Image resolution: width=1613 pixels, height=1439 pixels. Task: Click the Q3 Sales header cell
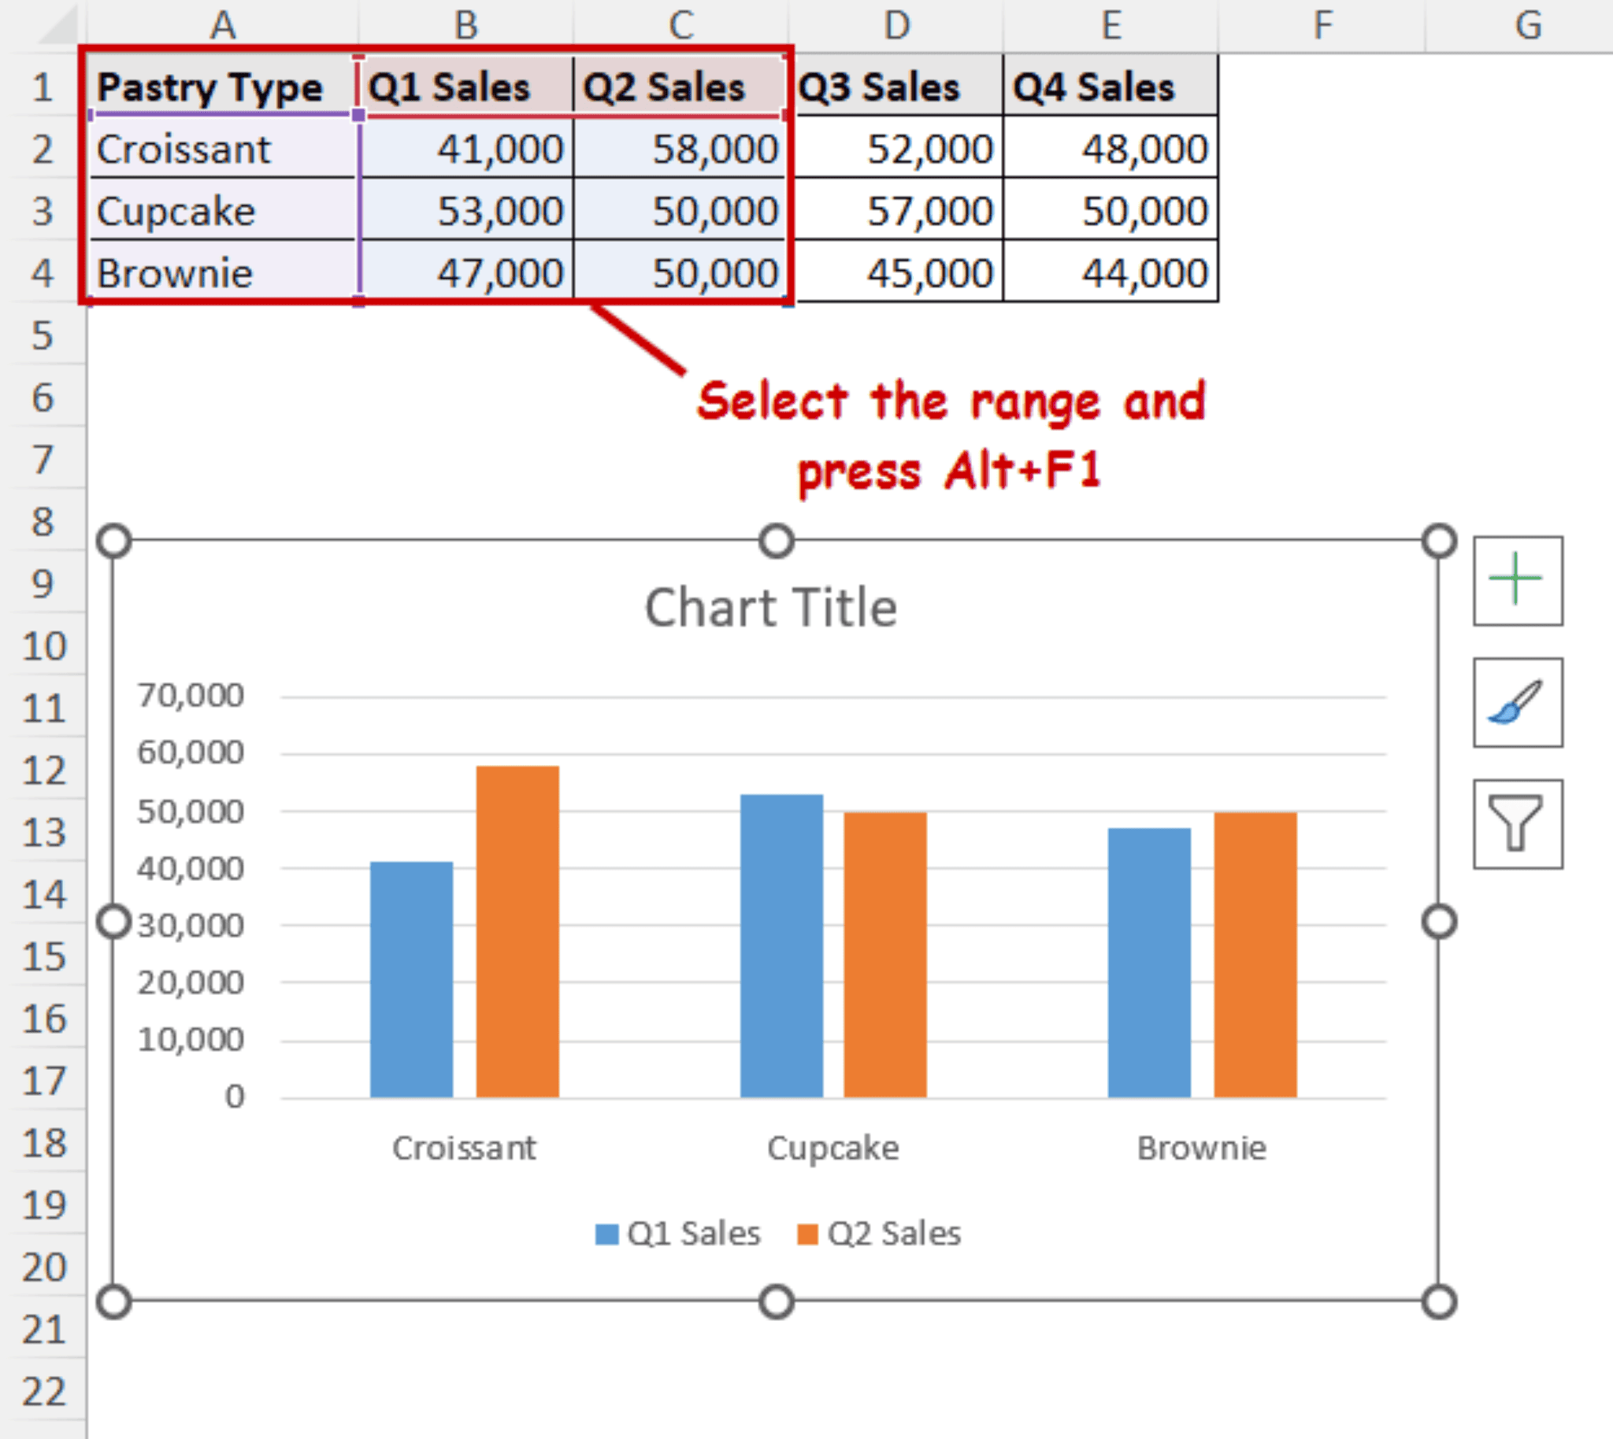877,87
